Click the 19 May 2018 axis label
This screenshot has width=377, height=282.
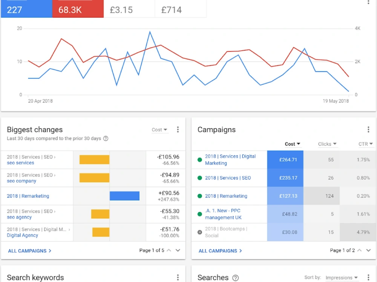[x=336, y=101]
